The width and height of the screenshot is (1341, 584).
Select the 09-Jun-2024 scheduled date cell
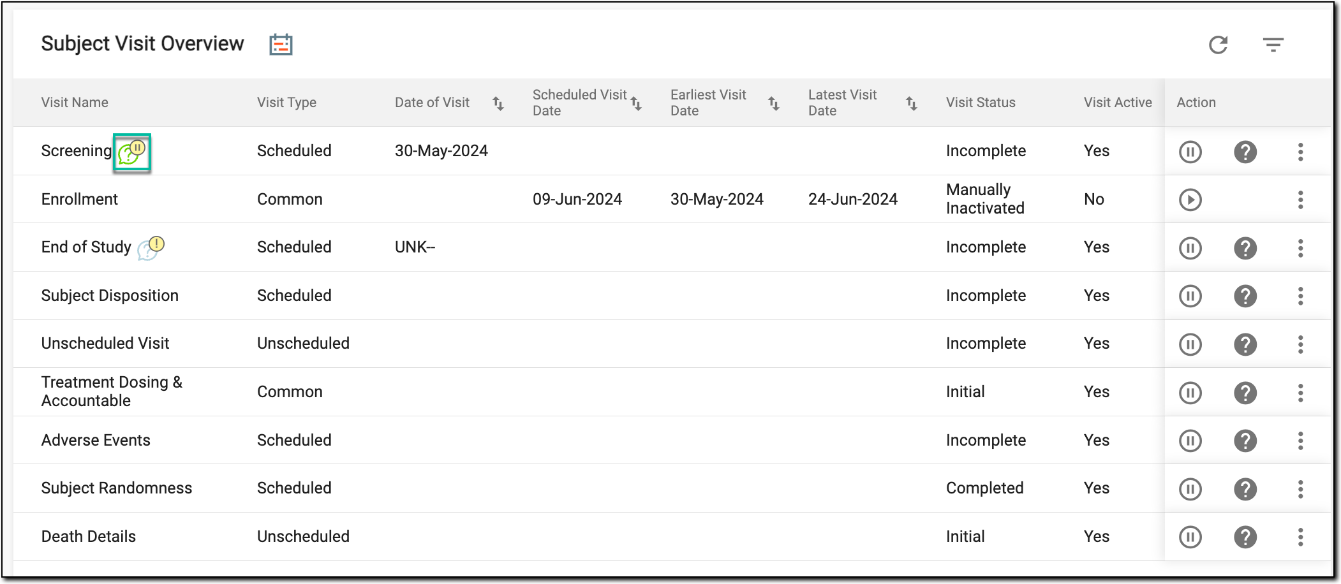577,200
